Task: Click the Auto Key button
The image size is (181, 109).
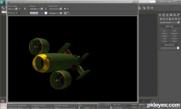Action: click(135, 105)
